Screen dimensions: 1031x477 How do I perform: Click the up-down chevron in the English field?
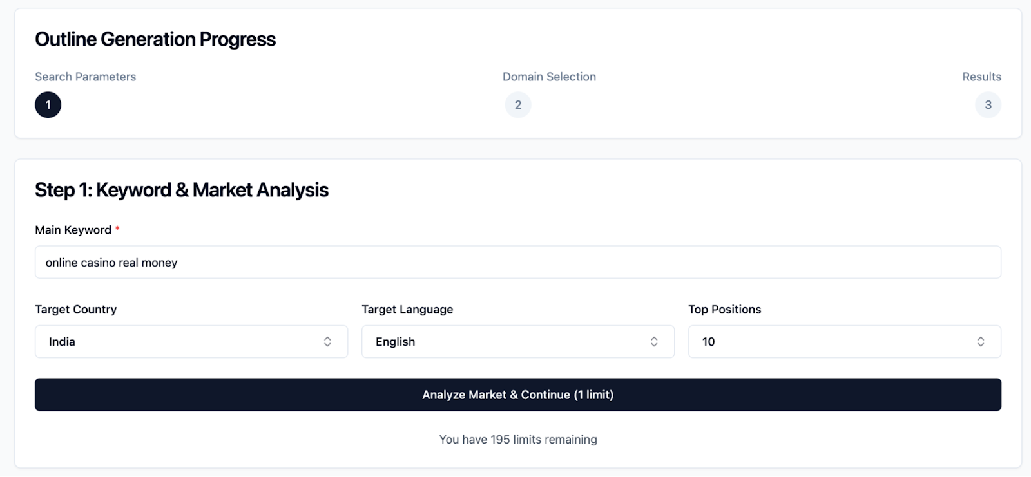click(x=654, y=342)
